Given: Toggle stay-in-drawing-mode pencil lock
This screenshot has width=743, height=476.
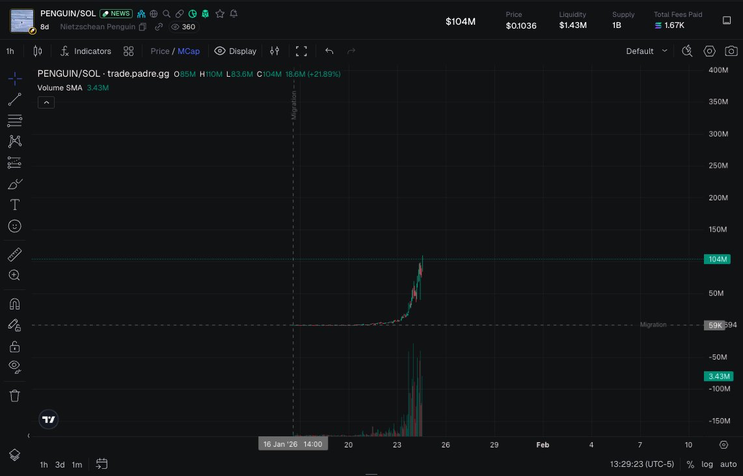Looking at the screenshot, I should [x=15, y=325].
